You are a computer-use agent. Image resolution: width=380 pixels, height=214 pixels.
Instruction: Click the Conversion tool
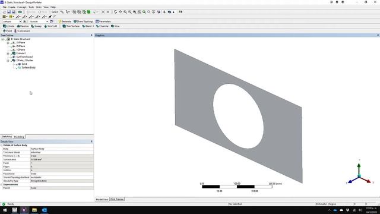pos(22,31)
